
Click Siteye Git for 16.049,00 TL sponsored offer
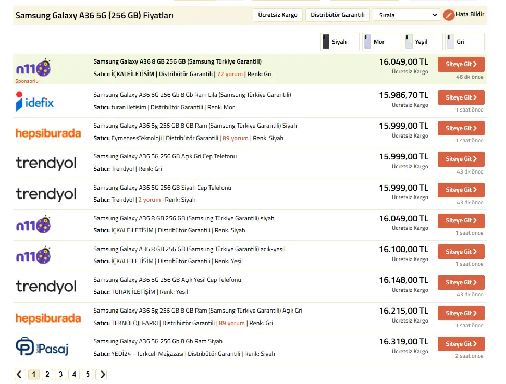tap(461, 64)
